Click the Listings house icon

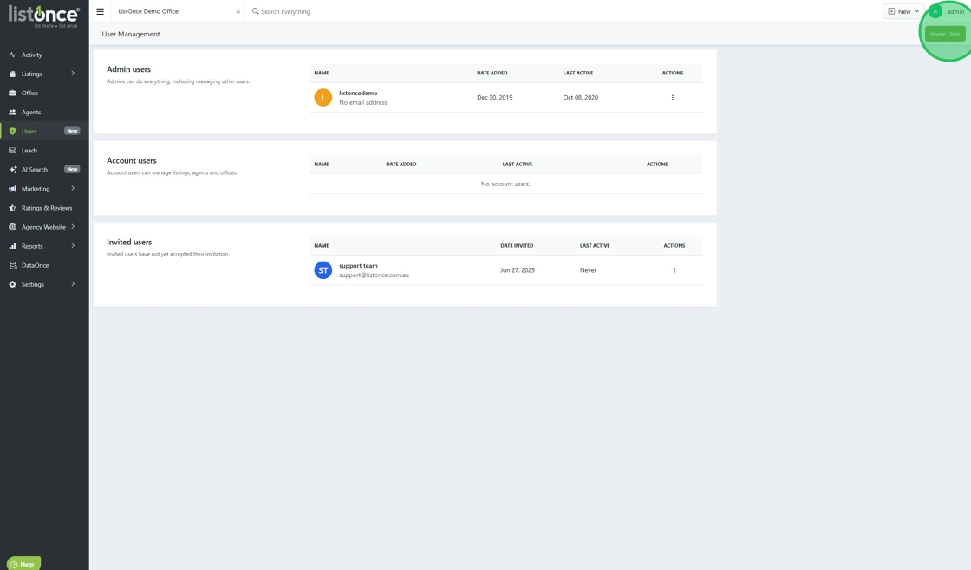[x=12, y=74]
